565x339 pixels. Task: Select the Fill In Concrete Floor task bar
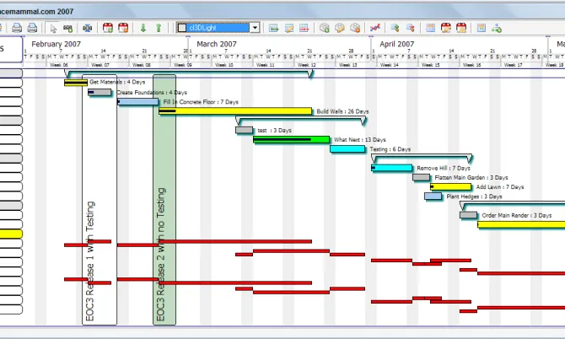(x=138, y=102)
